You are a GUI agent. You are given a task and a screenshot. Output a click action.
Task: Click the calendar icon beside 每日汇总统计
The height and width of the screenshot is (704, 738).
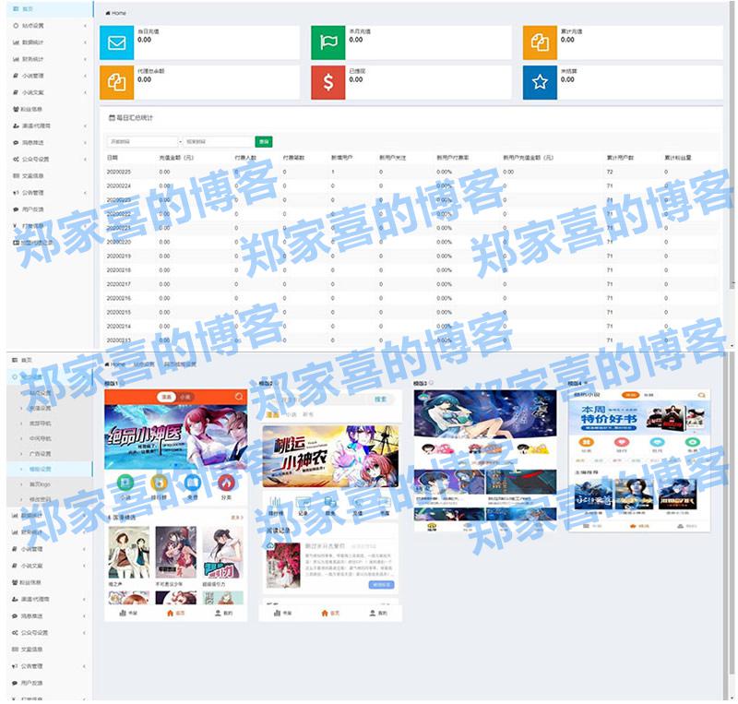tap(112, 118)
